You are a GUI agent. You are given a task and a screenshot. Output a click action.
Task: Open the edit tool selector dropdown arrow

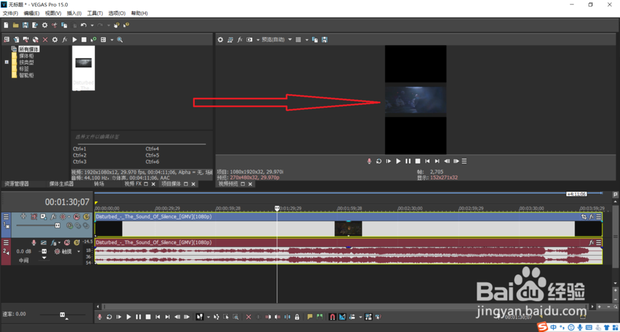click(x=208, y=317)
